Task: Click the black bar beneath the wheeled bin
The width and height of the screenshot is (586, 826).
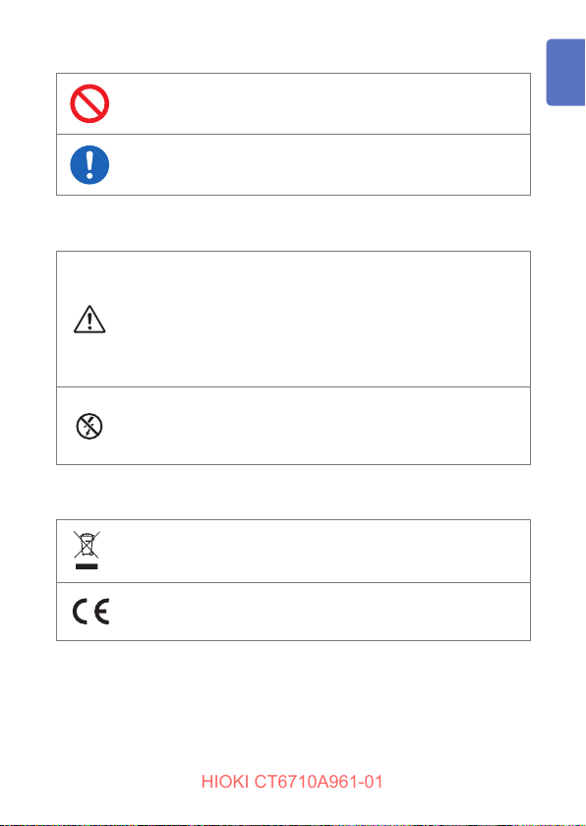Action: pos(87,565)
